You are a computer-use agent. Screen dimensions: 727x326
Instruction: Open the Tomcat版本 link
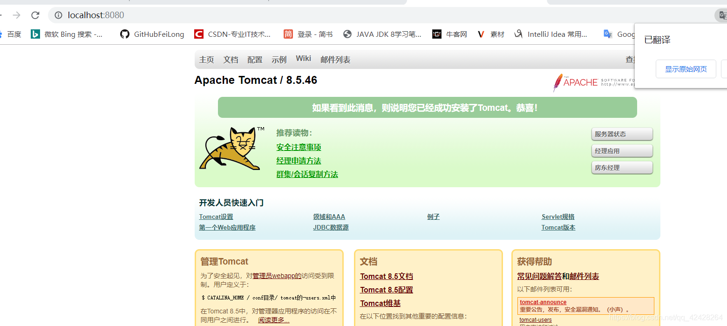[558, 227]
